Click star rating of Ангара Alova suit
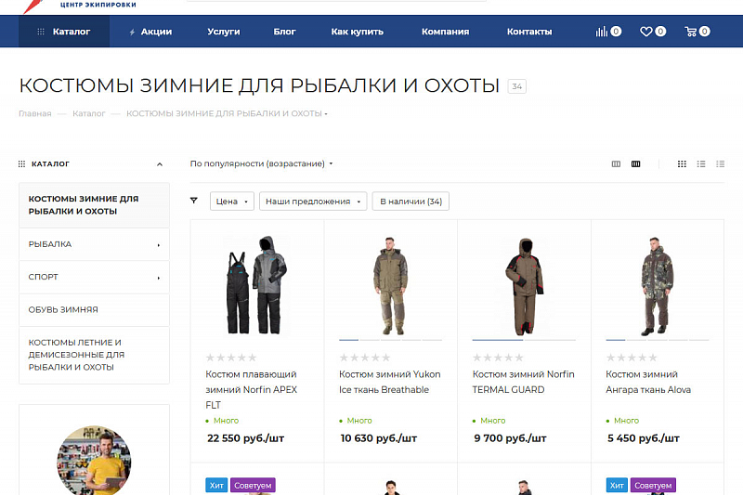This screenshot has height=495, width=743. (x=632, y=358)
